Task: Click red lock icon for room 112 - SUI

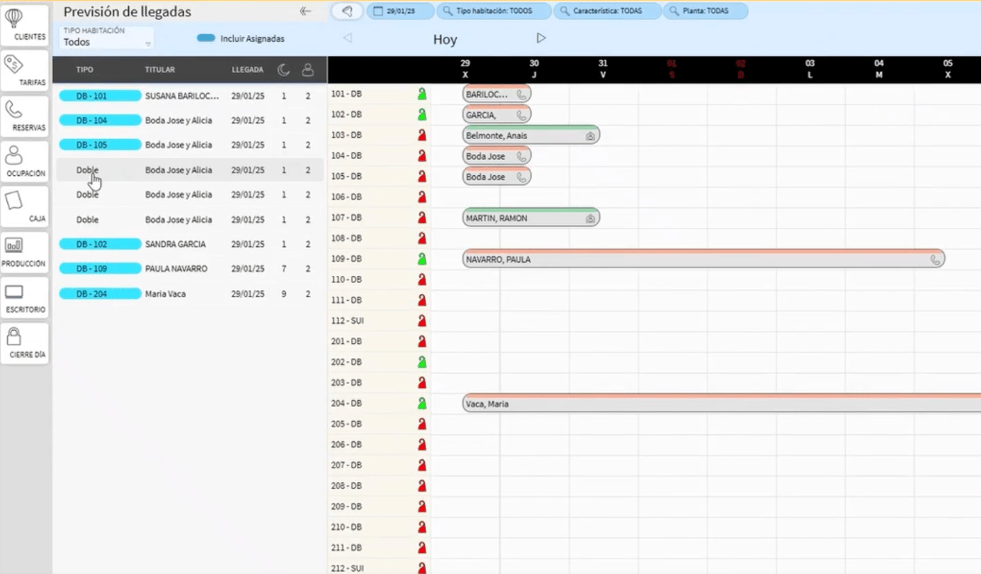Action: pyautogui.click(x=422, y=320)
